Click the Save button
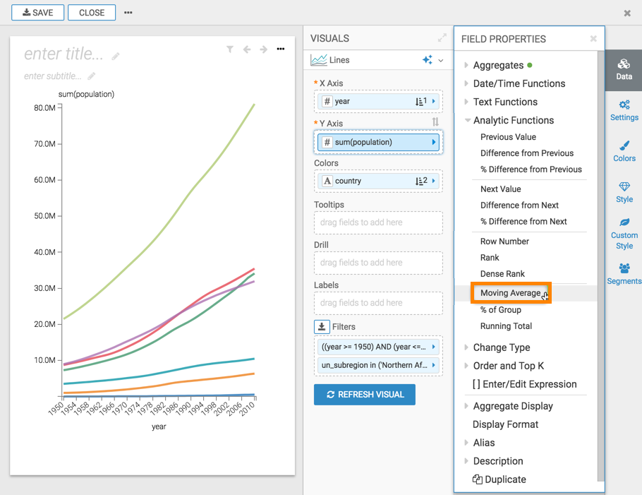 [38, 13]
